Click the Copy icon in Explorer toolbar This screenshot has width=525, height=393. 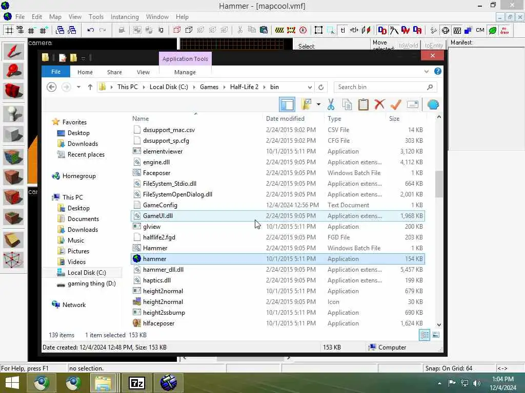[x=347, y=104]
